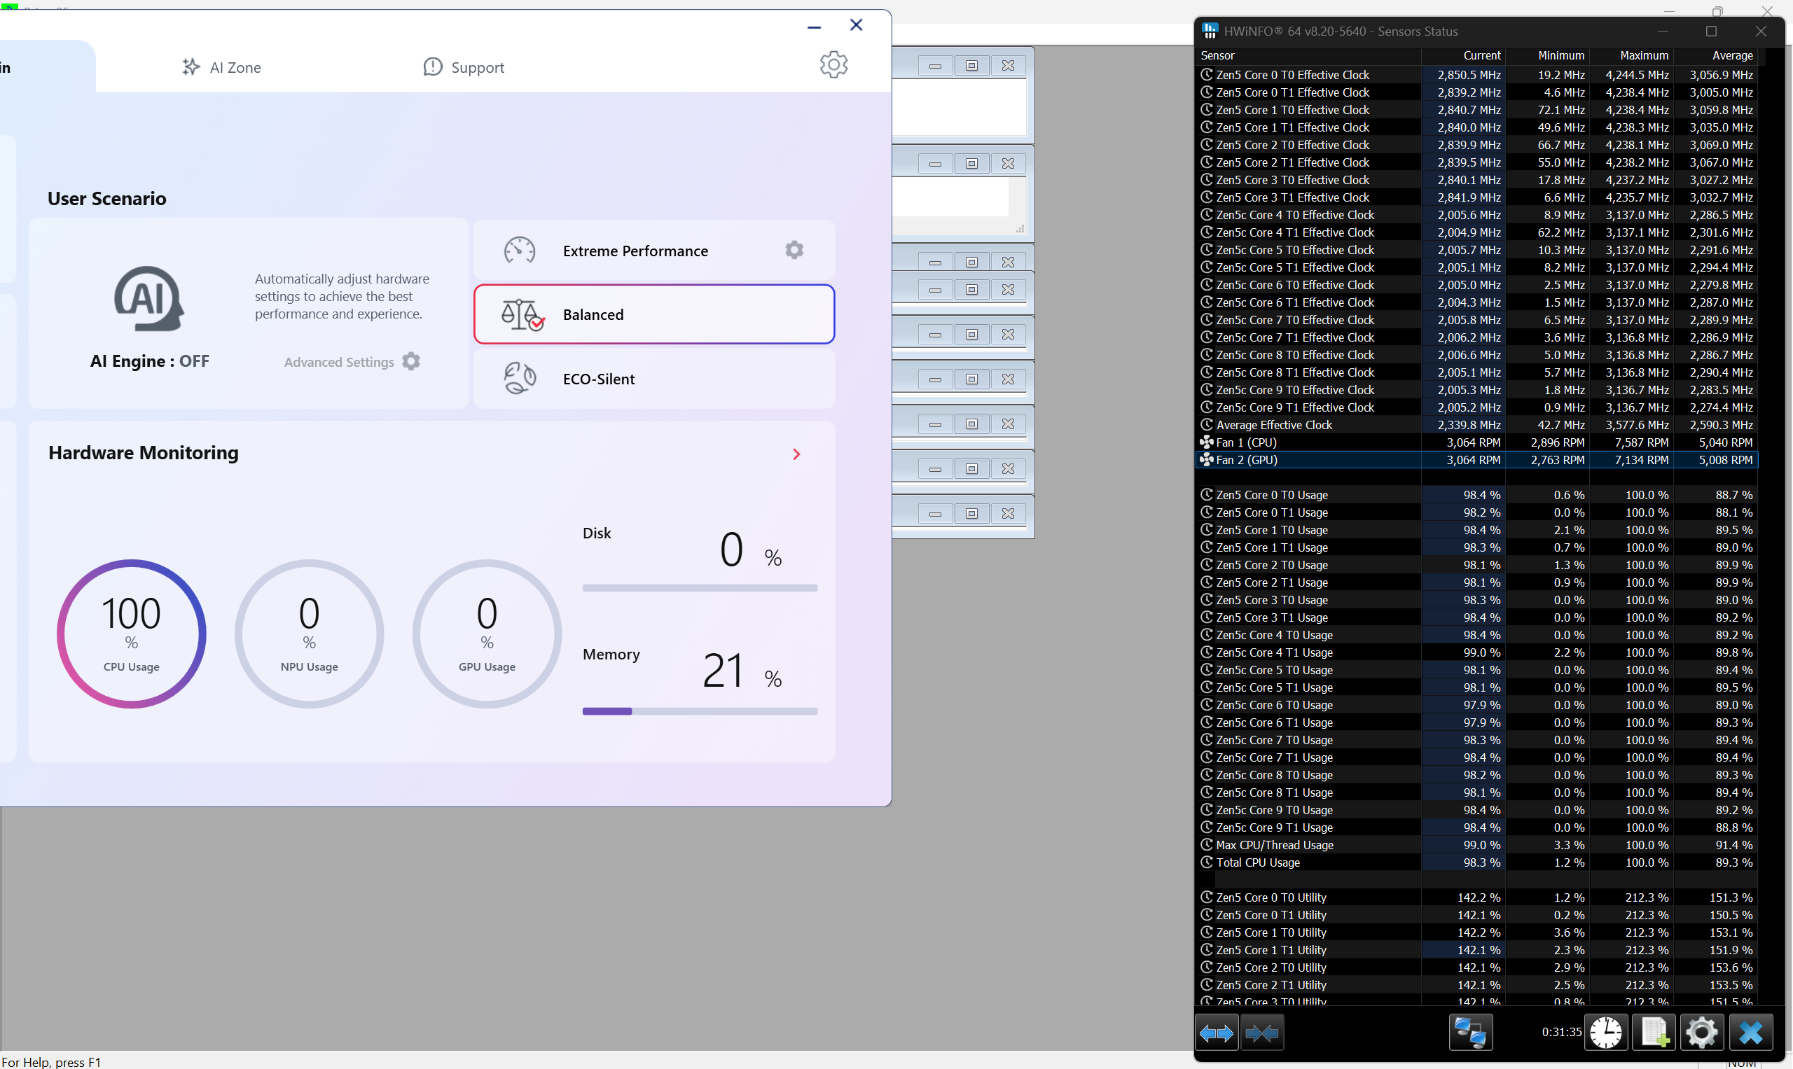This screenshot has height=1069, width=1793.
Task: Open HWiNFO remote network monitoring icon
Action: 1470,1033
